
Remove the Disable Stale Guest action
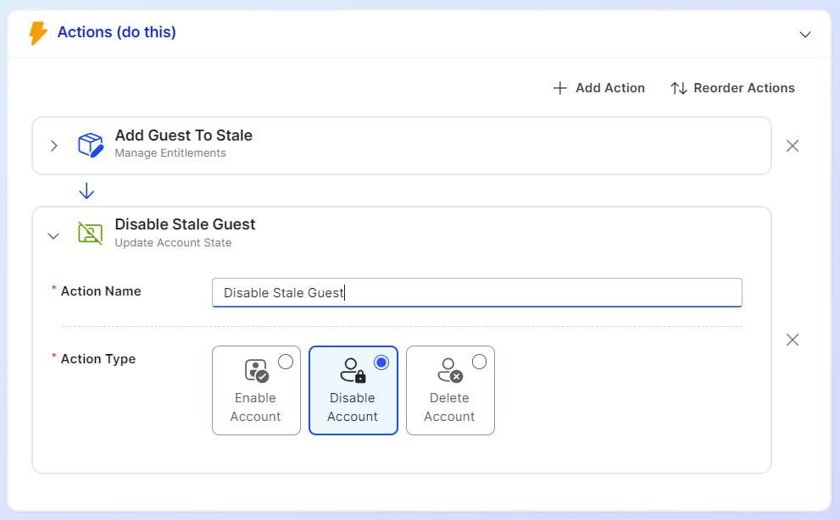[793, 340]
